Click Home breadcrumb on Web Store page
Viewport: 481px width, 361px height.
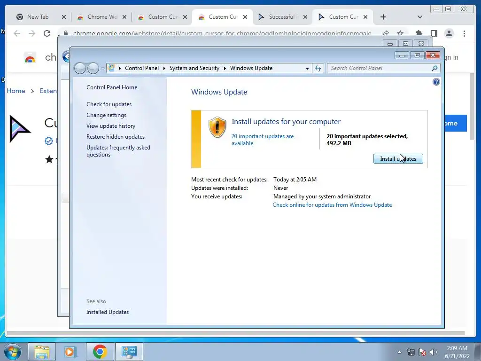coord(16,91)
